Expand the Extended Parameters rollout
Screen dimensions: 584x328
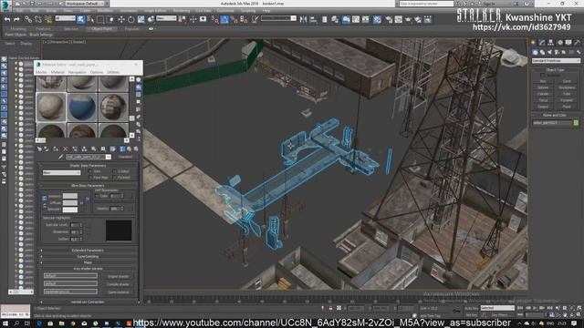point(88,251)
